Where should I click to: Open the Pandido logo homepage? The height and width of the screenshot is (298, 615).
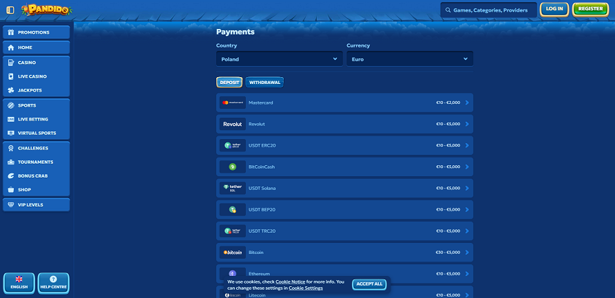coord(46,10)
